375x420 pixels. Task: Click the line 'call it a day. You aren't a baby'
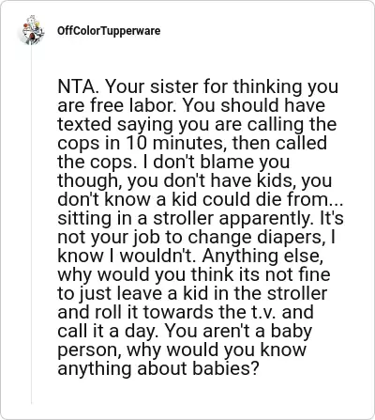tap(185, 331)
